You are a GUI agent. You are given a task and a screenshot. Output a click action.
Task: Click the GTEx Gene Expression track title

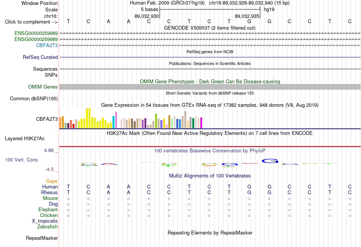point(209,105)
